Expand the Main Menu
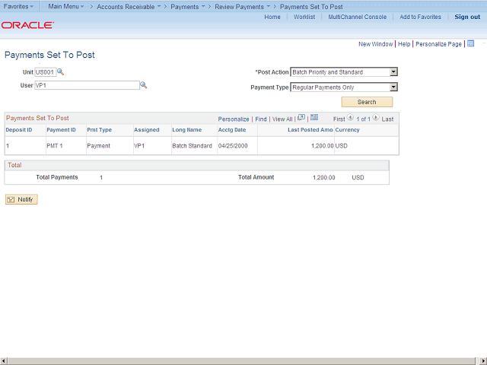The image size is (487, 365). (x=66, y=6)
